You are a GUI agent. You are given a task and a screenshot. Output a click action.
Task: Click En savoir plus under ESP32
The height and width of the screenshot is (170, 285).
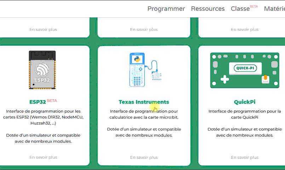(43, 157)
